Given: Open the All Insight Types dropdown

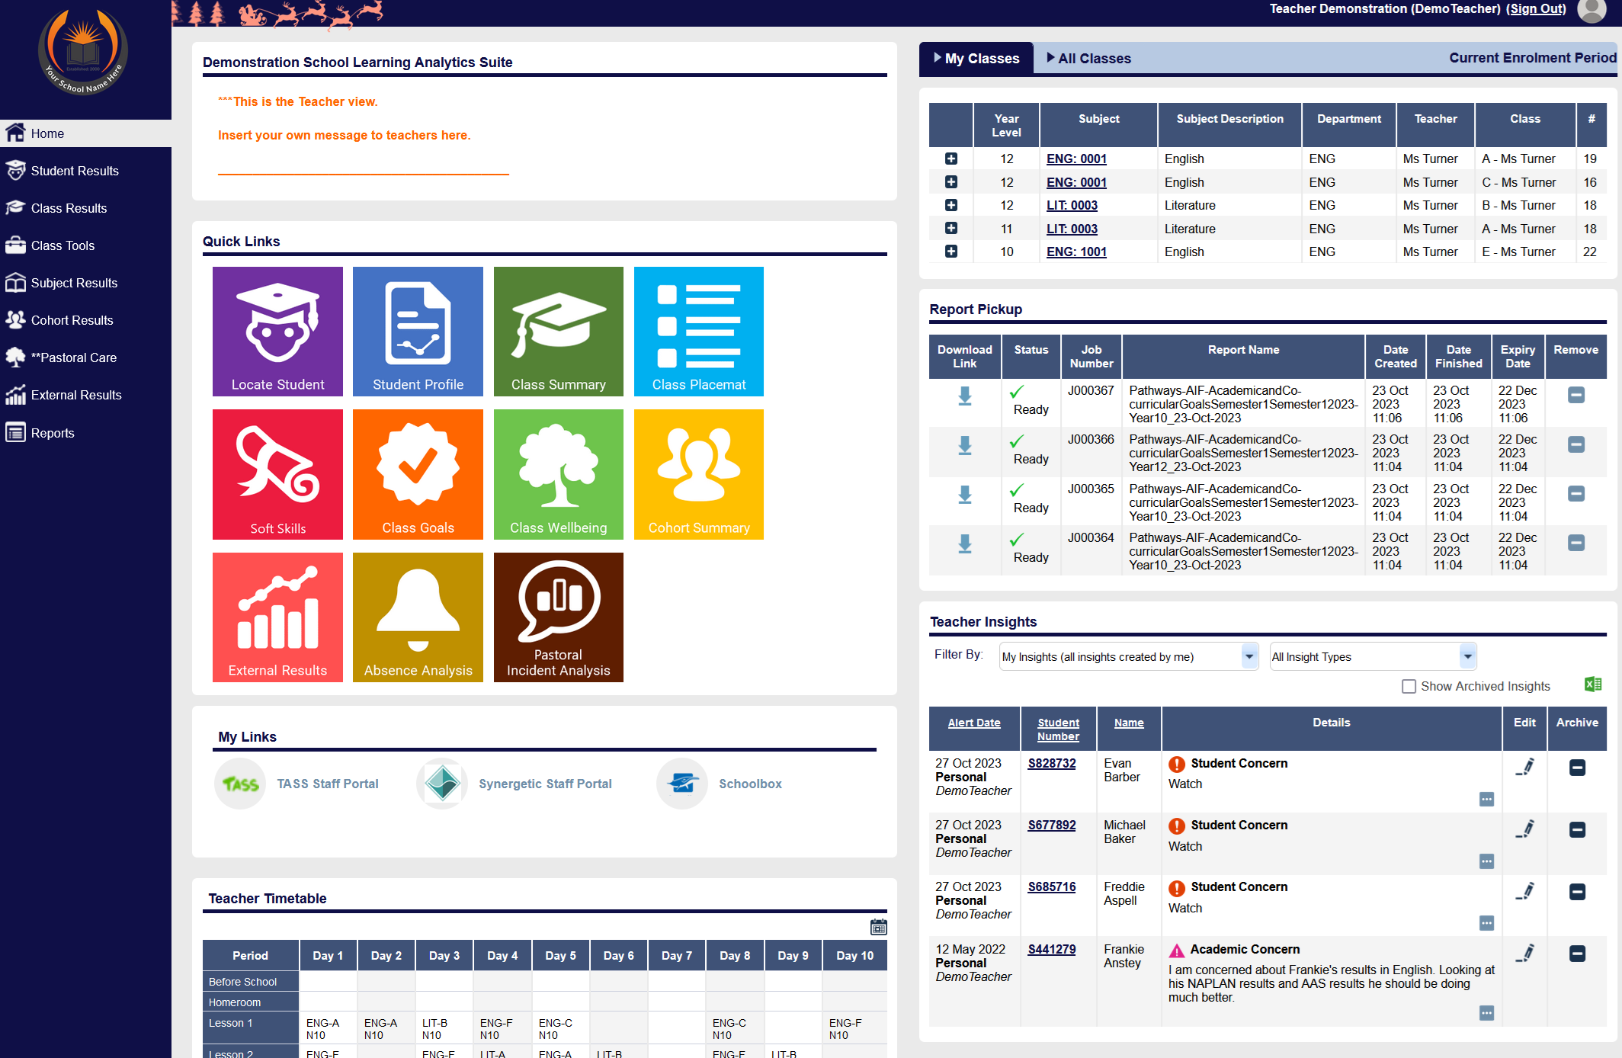Looking at the screenshot, I should (1372, 656).
